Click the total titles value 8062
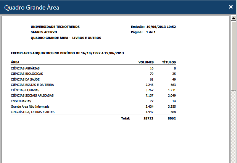This screenshot has width=237, height=163. click(171, 118)
